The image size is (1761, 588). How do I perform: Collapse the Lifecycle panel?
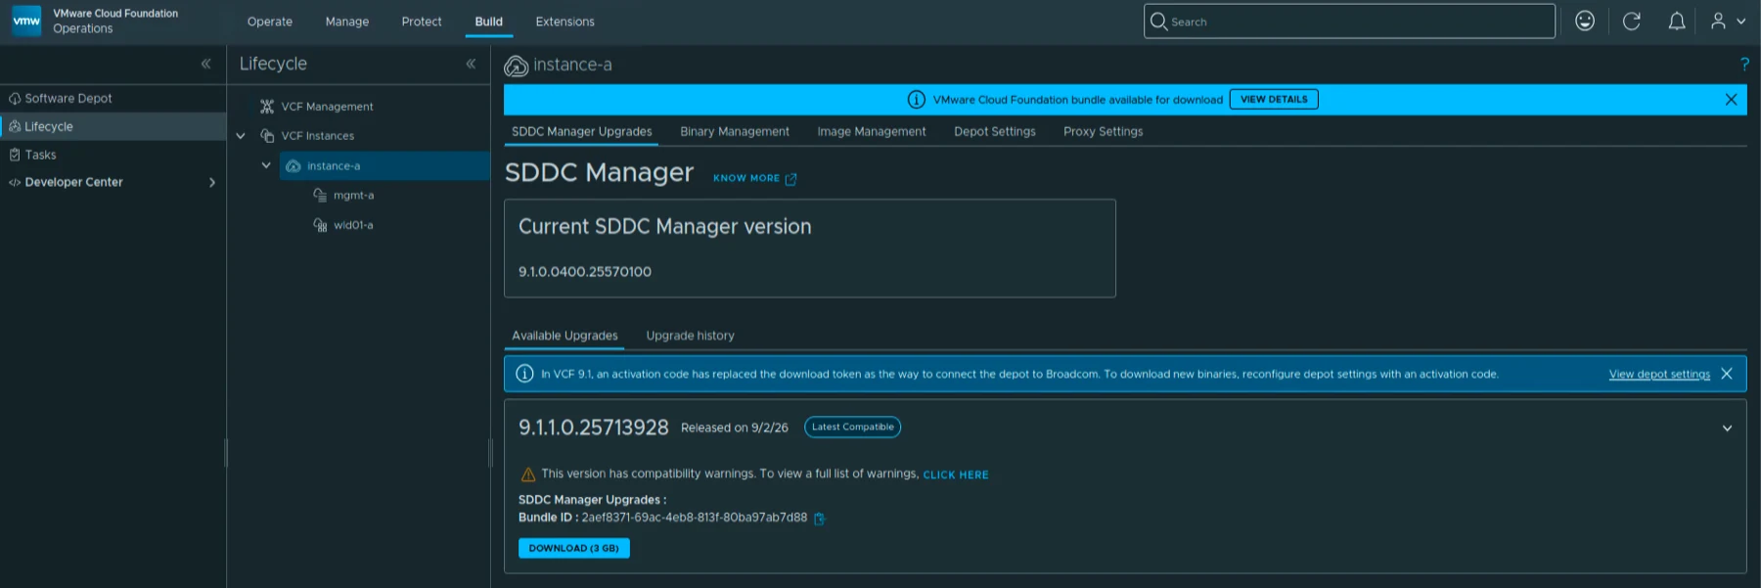[x=471, y=64]
